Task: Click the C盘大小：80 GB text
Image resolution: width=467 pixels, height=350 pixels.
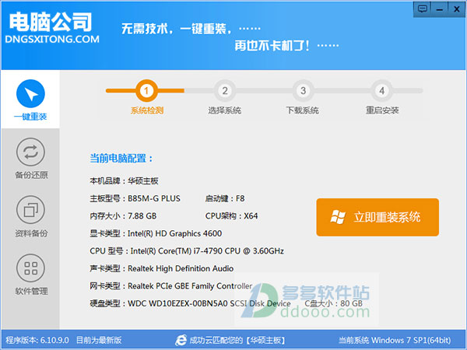Action: [x=334, y=303]
